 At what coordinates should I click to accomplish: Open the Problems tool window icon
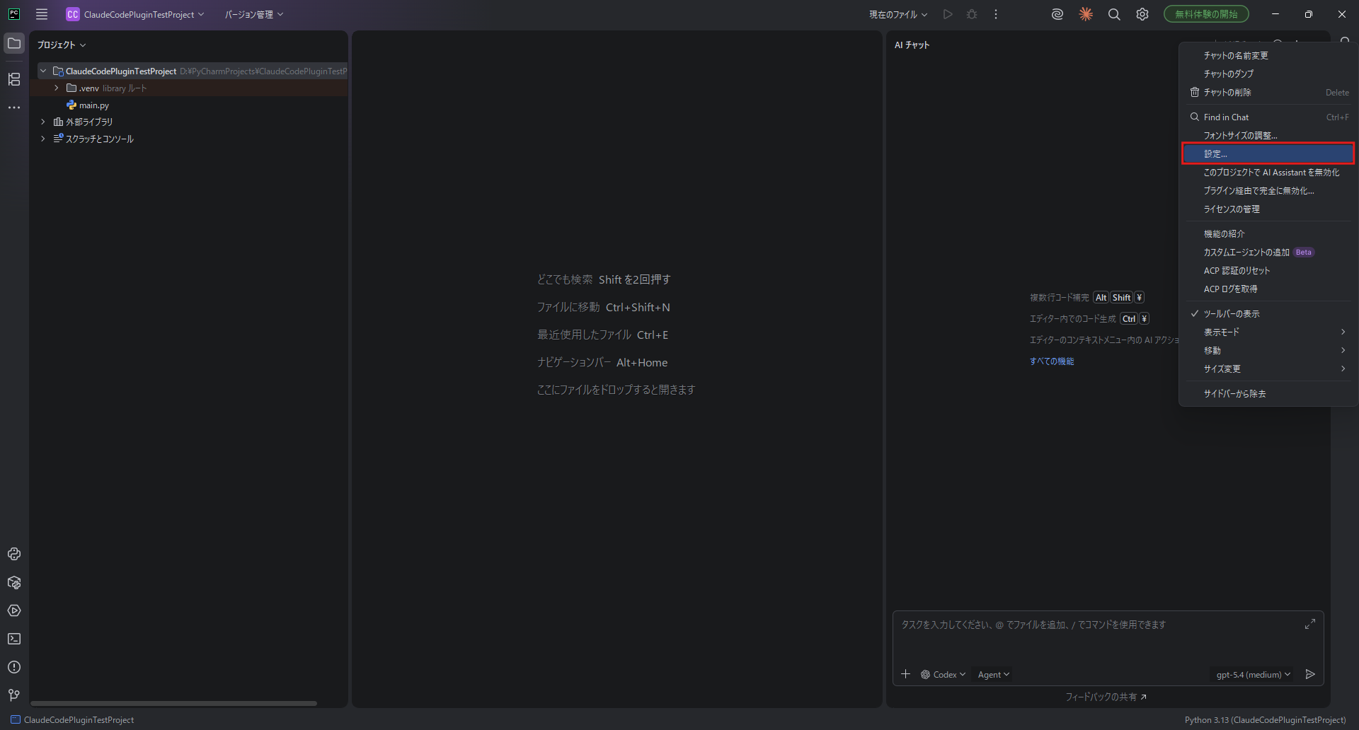tap(14, 667)
